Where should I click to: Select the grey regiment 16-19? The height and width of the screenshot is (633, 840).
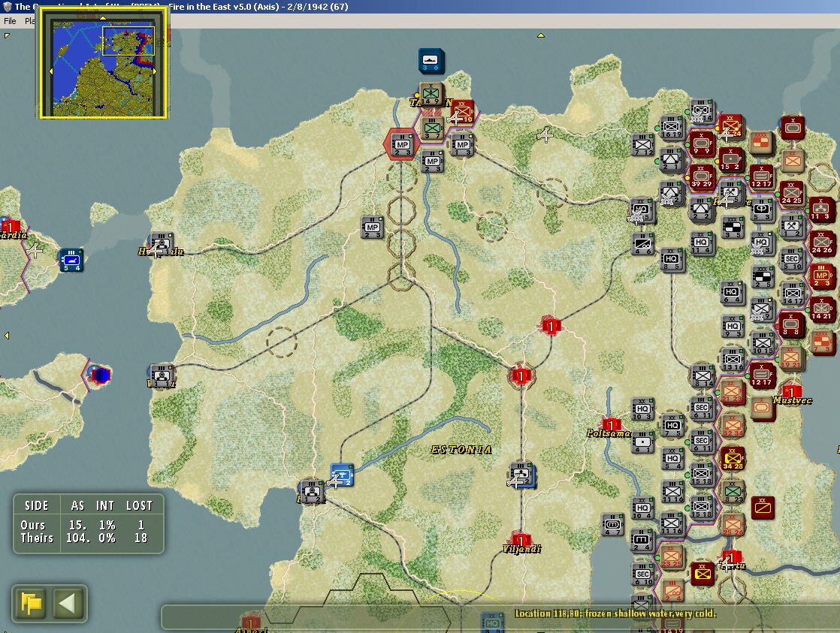[x=671, y=128]
